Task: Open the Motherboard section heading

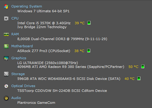Action: pyautogui.click(x=22, y=46)
